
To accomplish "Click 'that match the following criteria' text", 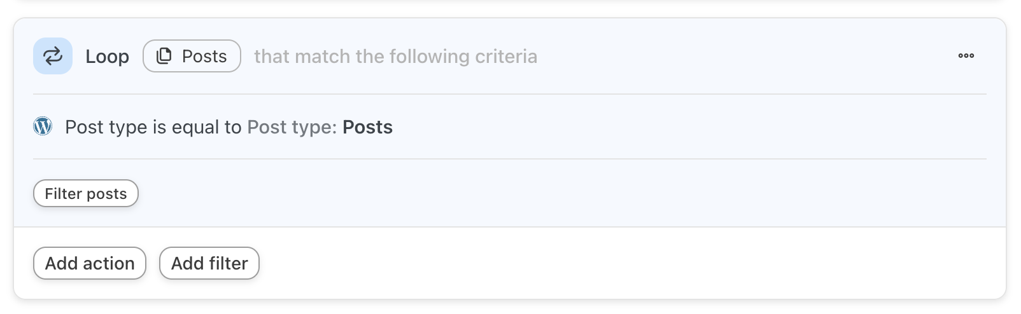I will click(396, 57).
